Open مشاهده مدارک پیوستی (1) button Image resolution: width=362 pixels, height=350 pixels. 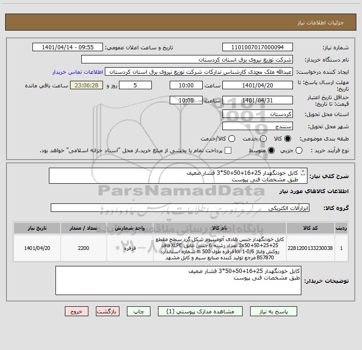(200, 311)
